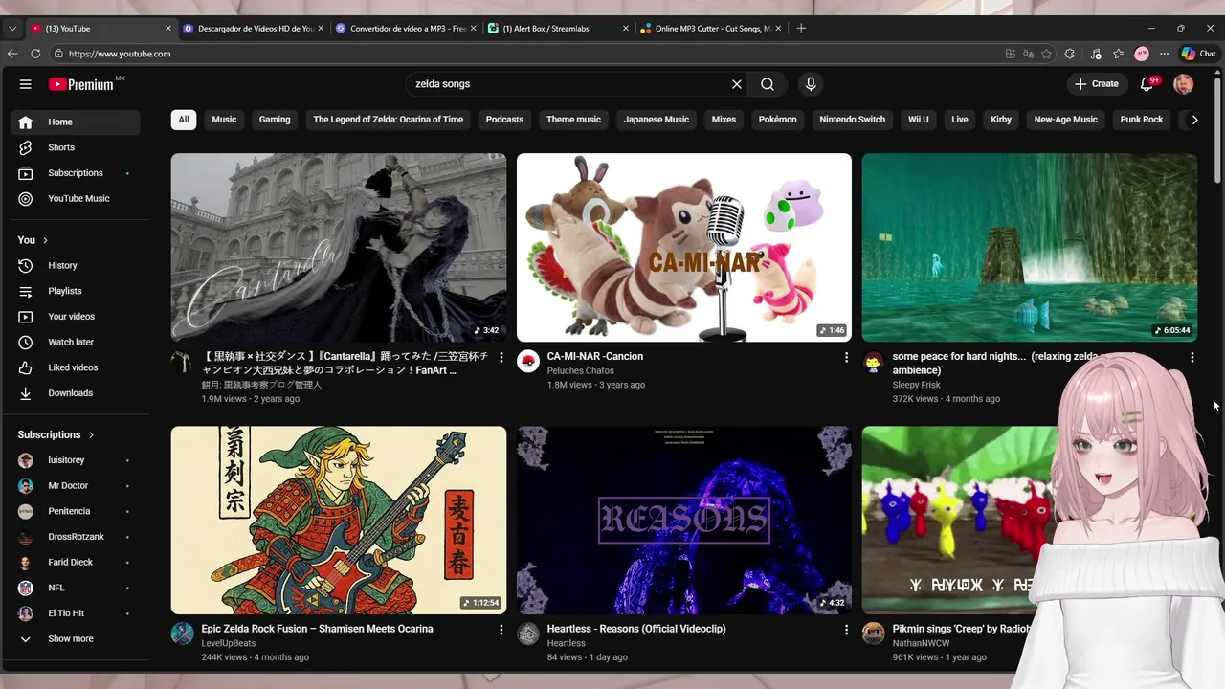Open the Watch later list
1225x689 pixels.
76,342
